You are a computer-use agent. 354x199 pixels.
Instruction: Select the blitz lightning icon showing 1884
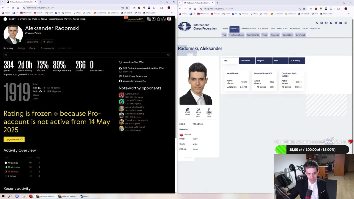209,109
